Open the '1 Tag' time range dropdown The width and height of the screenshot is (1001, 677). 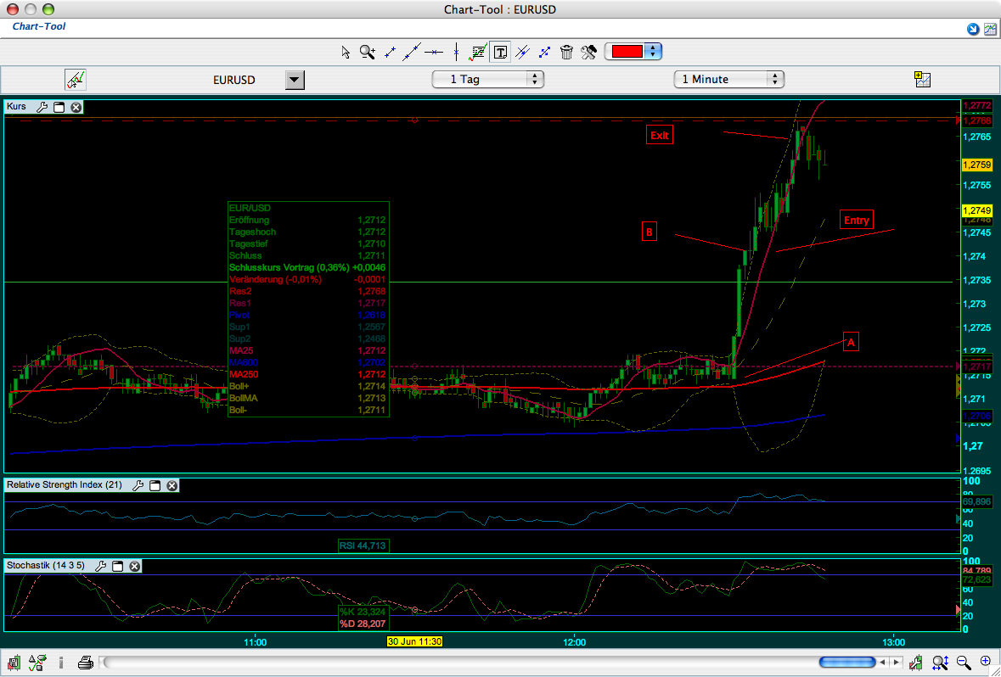pyautogui.click(x=487, y=79)
